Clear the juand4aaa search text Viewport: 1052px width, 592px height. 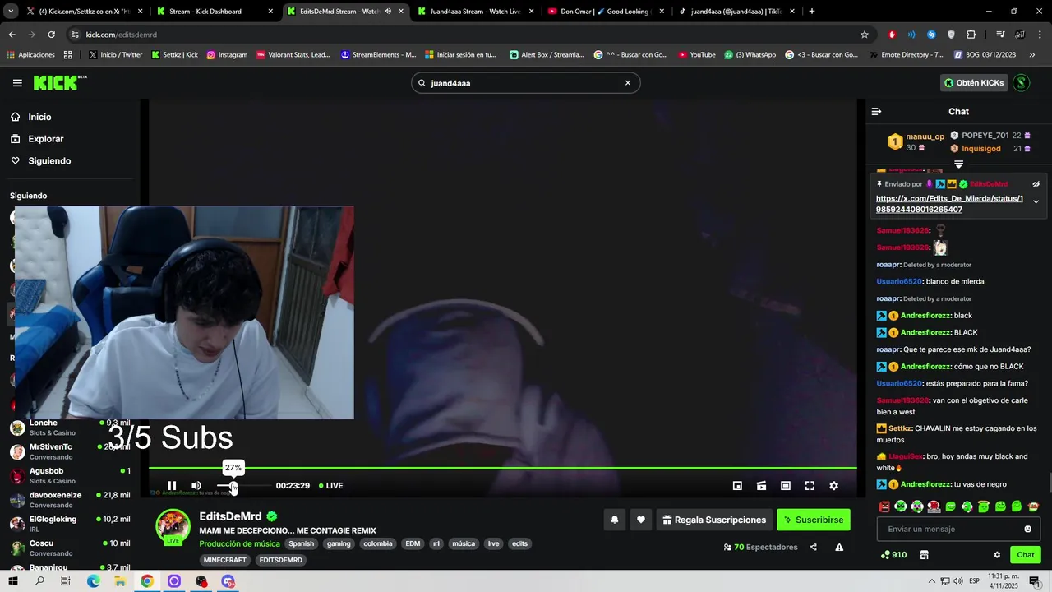pos(628,83)
